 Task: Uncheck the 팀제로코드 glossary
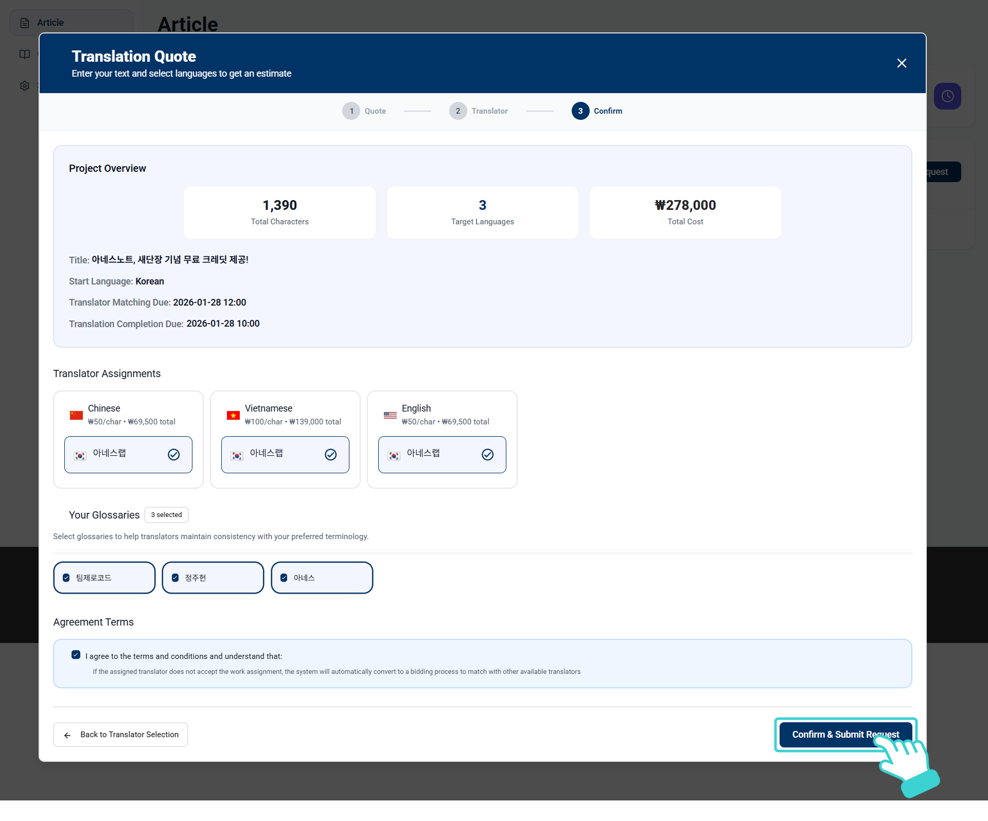(x=66, y=578)
